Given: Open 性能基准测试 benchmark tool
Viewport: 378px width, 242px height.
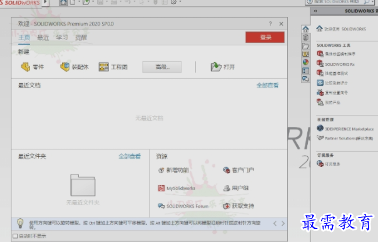Looking at the screenshot, I should [332, 73].
